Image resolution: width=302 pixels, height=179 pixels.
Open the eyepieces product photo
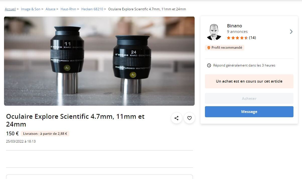(99, 61)
